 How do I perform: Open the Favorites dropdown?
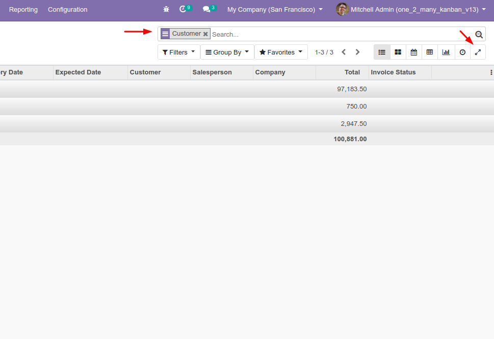click(281, 52)
